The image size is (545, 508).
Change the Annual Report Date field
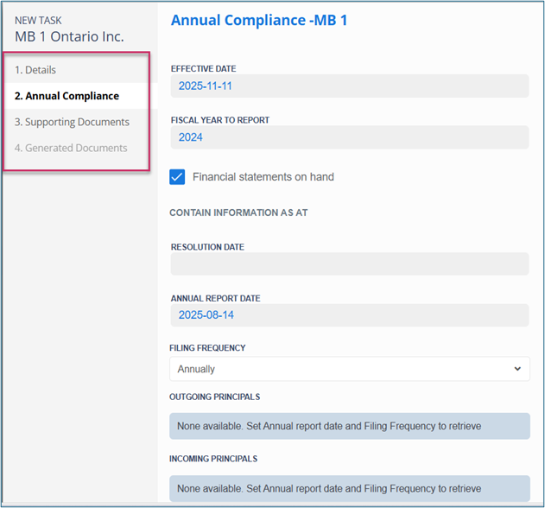click(350, 315)
